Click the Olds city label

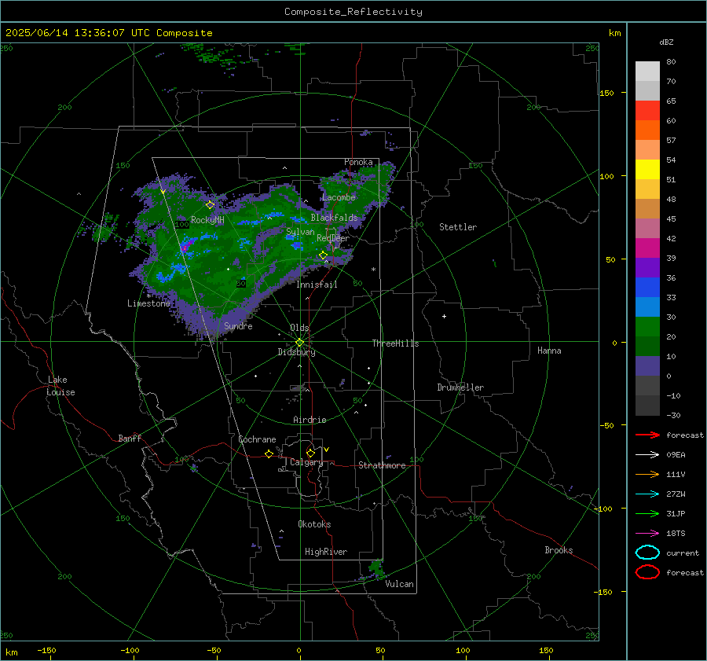click(x=299, y=328)
